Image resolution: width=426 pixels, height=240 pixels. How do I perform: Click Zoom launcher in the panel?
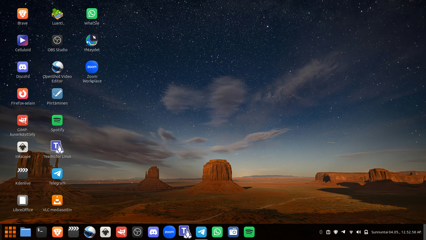point(169,232)
